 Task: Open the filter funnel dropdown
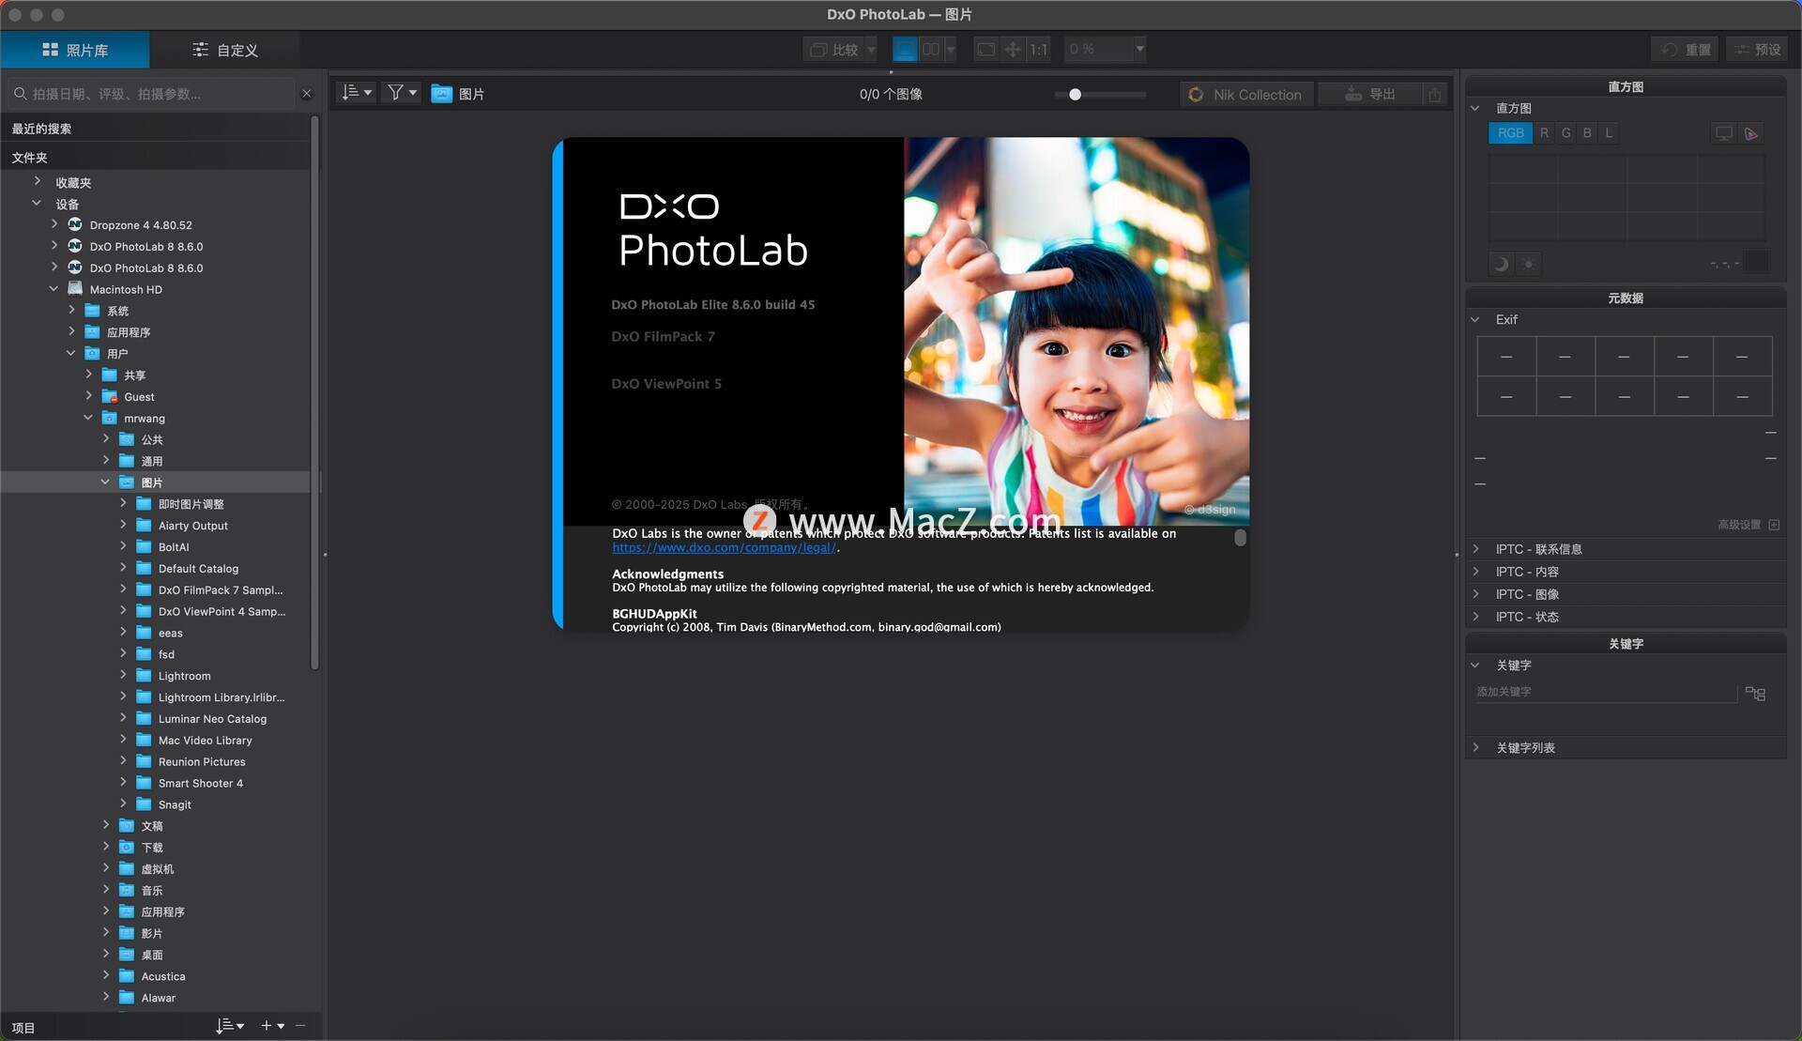click(x=402, y=92)
